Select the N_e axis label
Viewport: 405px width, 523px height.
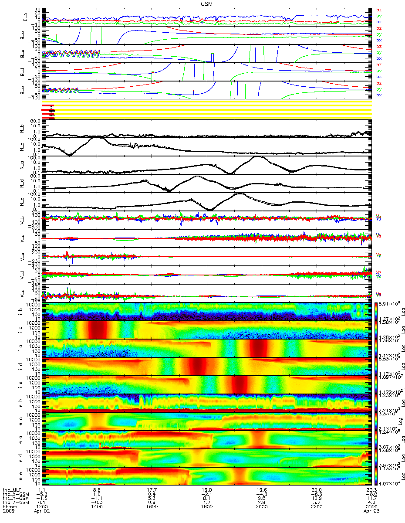click(x=22, y=203)
